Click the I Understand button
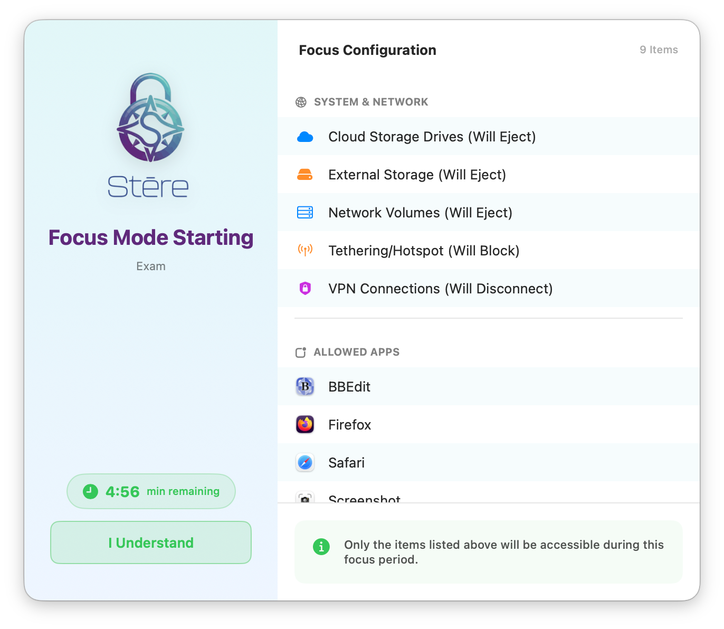 [x=151, y=542]
